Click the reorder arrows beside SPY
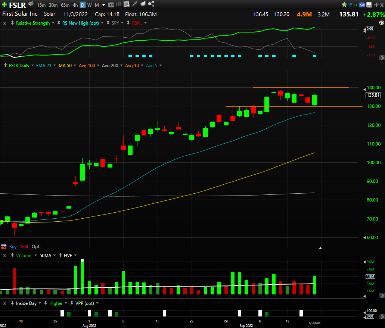 (108, 23)
